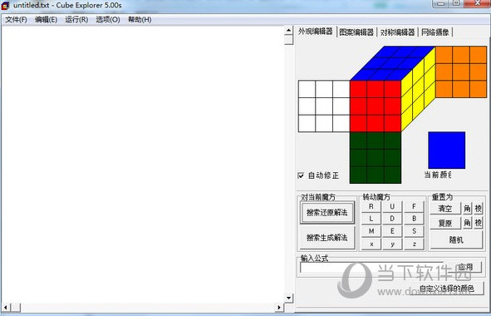Open the 编辑(E) menu
This screenshot has height=316, width=491.
(46, 20)
